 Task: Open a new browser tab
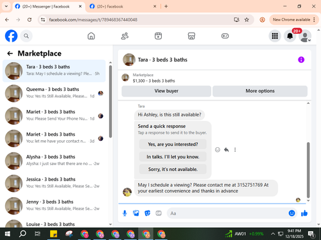point(166,6)
